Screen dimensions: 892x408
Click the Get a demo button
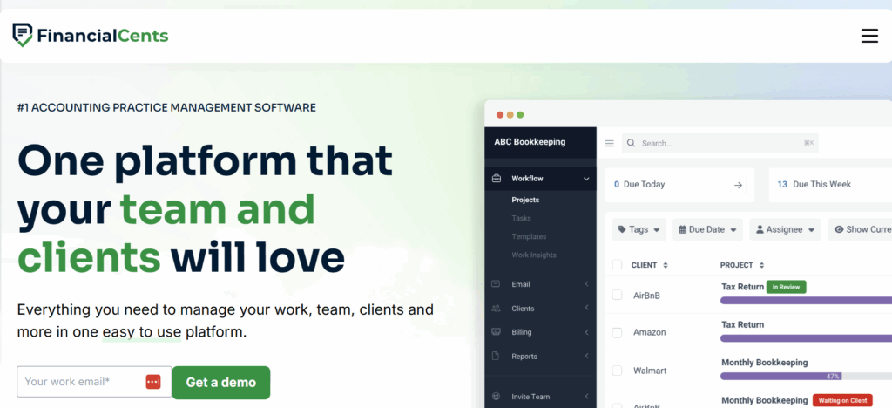(220, 382)
